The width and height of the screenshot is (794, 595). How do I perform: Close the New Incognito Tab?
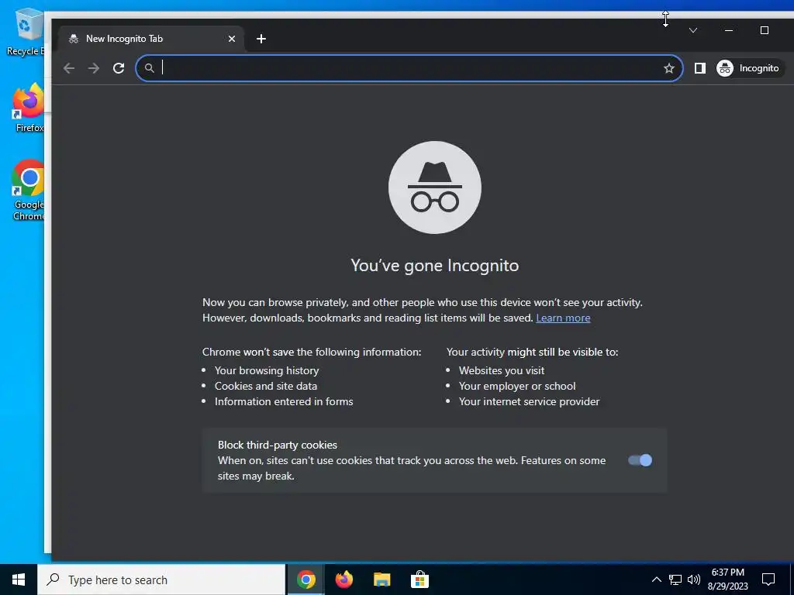[x=231, y=39]
